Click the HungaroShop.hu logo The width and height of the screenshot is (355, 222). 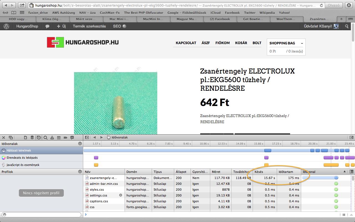[83, 42]
